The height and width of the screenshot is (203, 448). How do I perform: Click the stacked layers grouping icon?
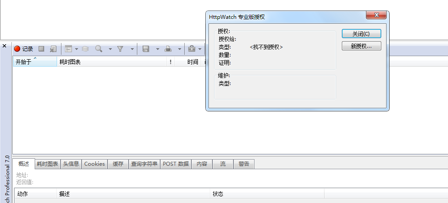click(x=85, y=49)
